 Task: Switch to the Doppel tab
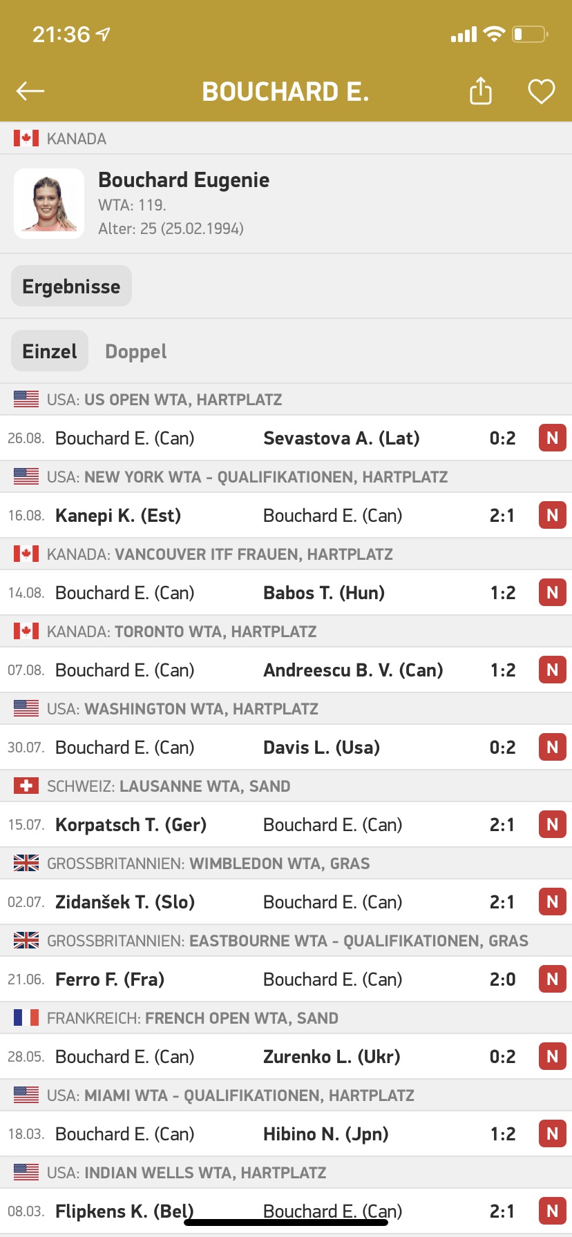[135, 351]
